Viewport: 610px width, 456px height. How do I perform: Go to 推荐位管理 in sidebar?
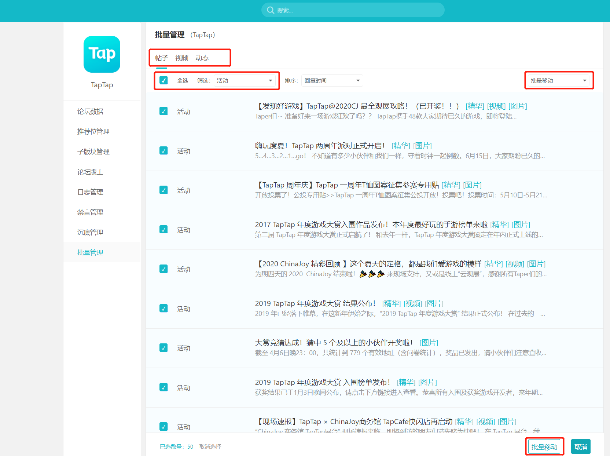click(93, 132)
